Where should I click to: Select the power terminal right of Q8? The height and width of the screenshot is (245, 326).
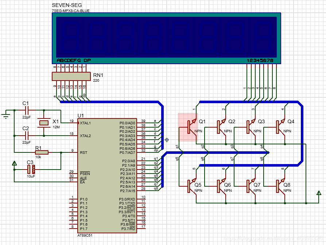click(x=318, y=193)
